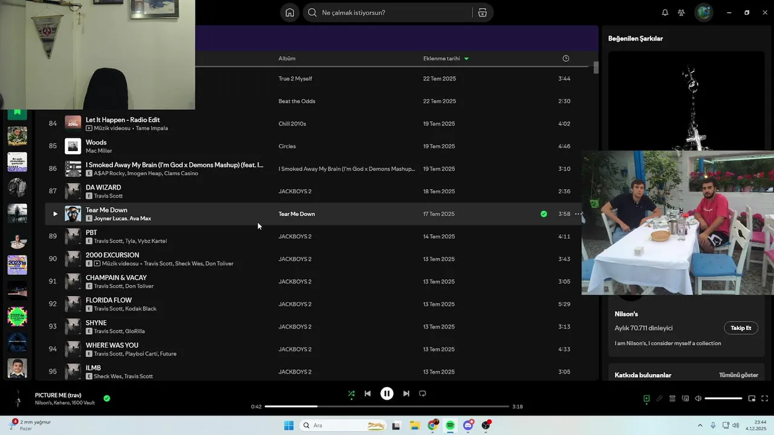Open the profile avatar menu
Image resolution: width=774 pixels, height=435 pixels.
[704, 13]
